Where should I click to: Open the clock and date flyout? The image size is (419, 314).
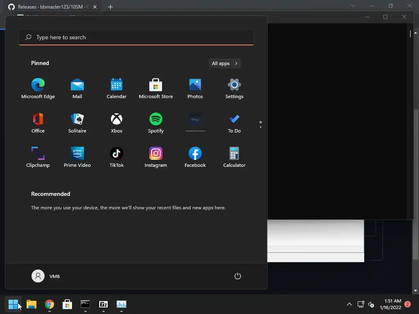pos(390,304)
